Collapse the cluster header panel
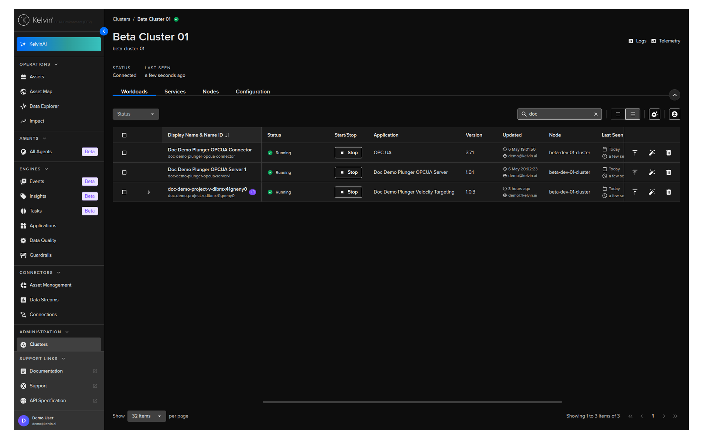 (674, 95)
